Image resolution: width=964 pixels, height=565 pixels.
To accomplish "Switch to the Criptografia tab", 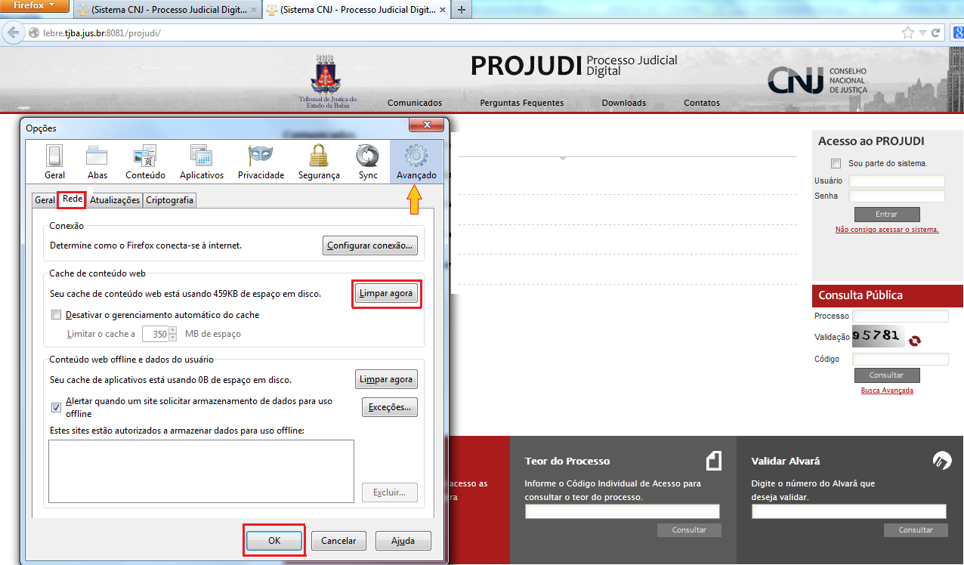I will (170, 200).
